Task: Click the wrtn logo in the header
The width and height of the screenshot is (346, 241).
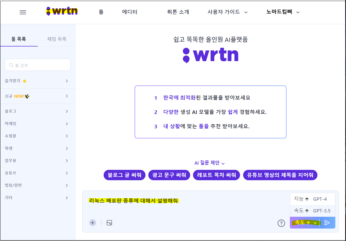Action: point(62,11)
